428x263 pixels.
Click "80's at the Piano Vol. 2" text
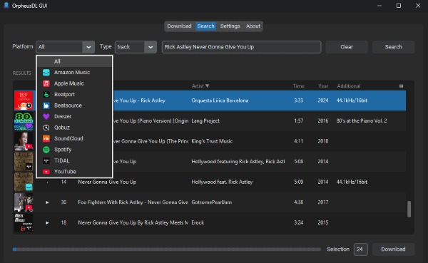pyautogui.click(x=362, y=121)
